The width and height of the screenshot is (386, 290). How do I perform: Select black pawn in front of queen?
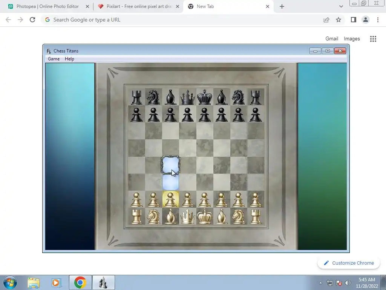188,114
